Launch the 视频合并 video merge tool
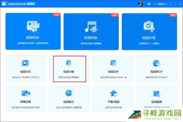Image resolution: width=183 pixels, height=122 pixels. click(113, 63)
